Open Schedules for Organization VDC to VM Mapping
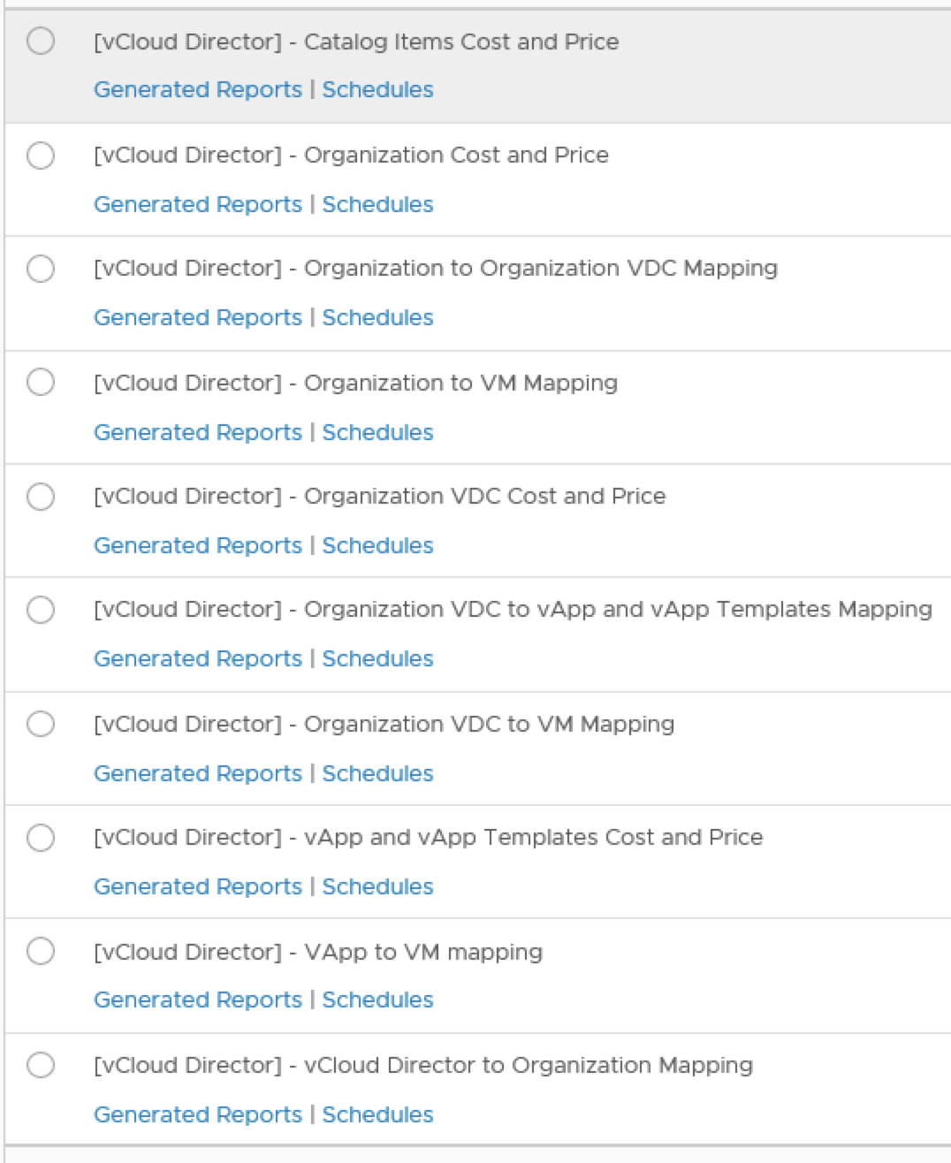Image resolution: width=951 pixels, height=1163 pixels. 377,773
